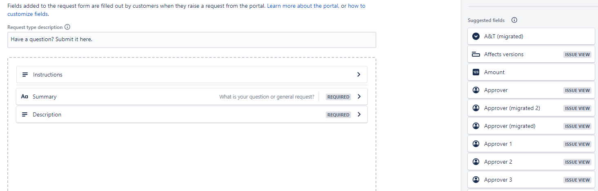Click the Approver 1 user icon
The image size is (598, 191).
pos(476,144)
